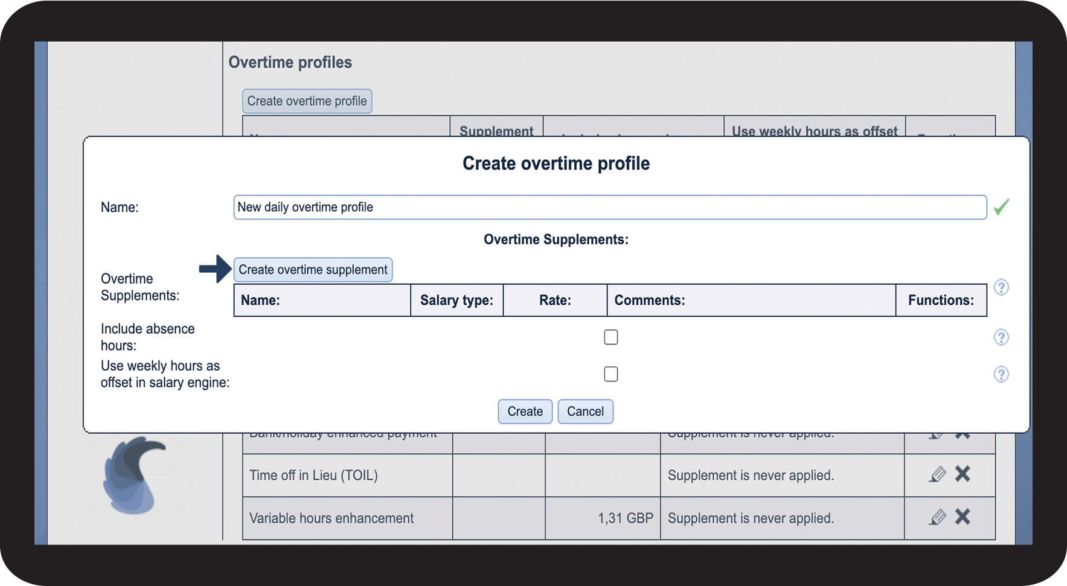
Task: Select the Salary type column header
Action: tap(457, 301)
